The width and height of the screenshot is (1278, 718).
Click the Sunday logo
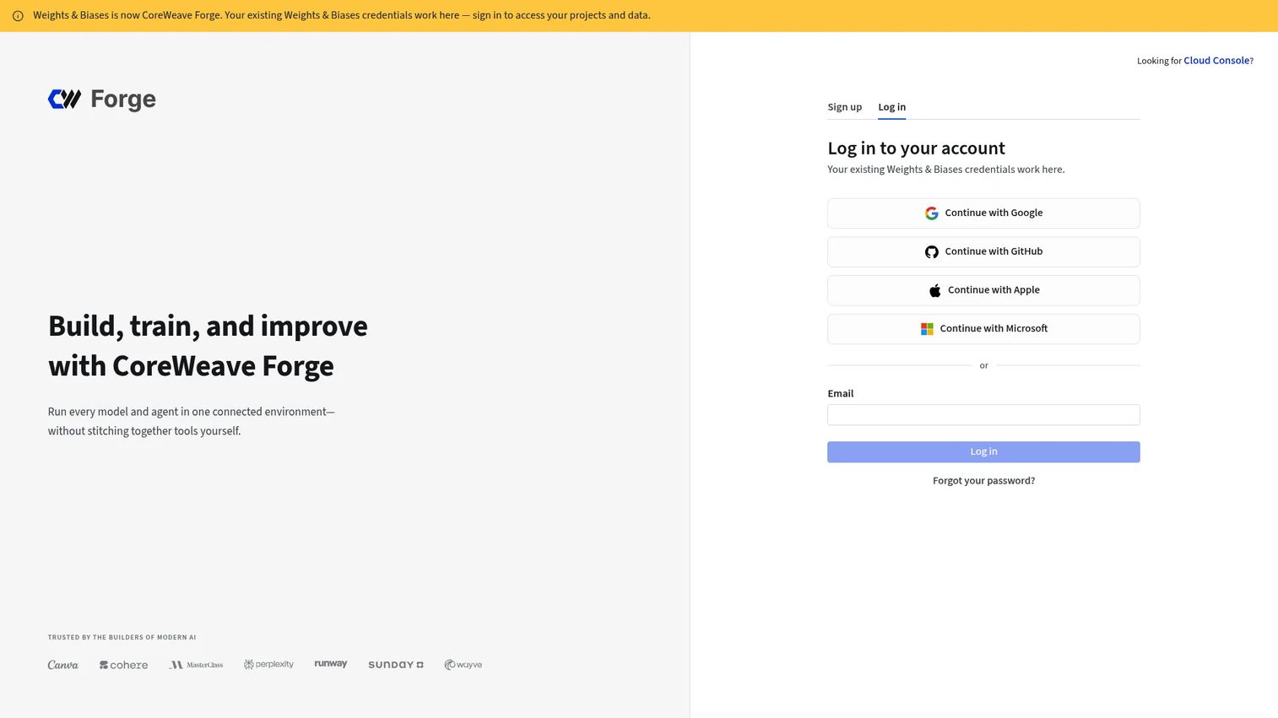(396, 665)
